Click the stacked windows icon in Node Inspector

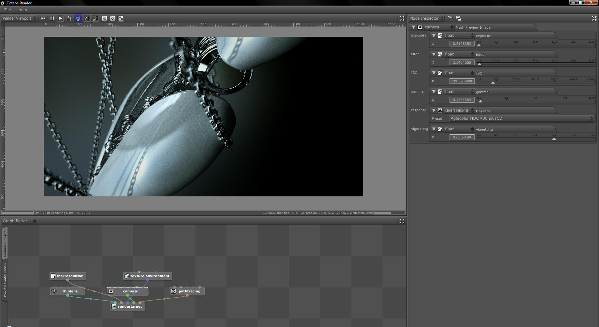pos(458,18)
